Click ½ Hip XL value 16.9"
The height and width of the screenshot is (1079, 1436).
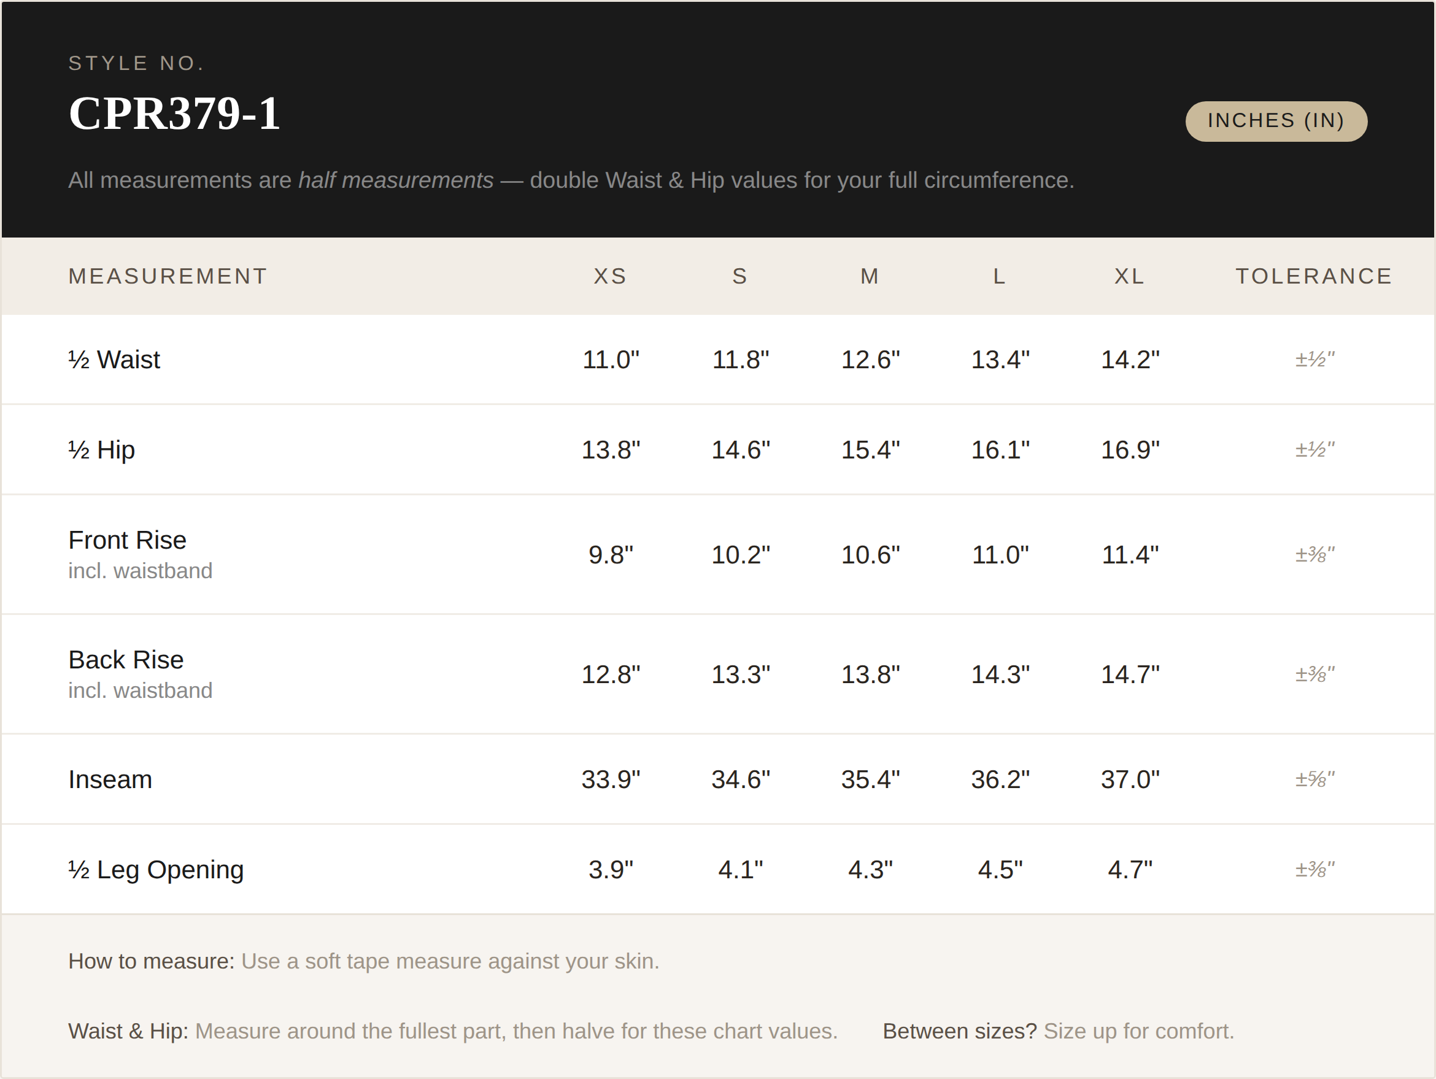click(1130, 450)
